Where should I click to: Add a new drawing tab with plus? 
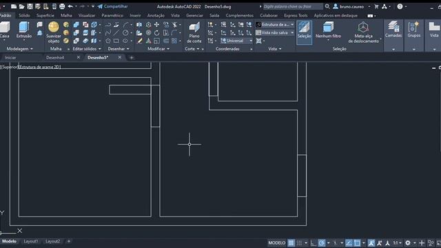click(x=132, y=58)
